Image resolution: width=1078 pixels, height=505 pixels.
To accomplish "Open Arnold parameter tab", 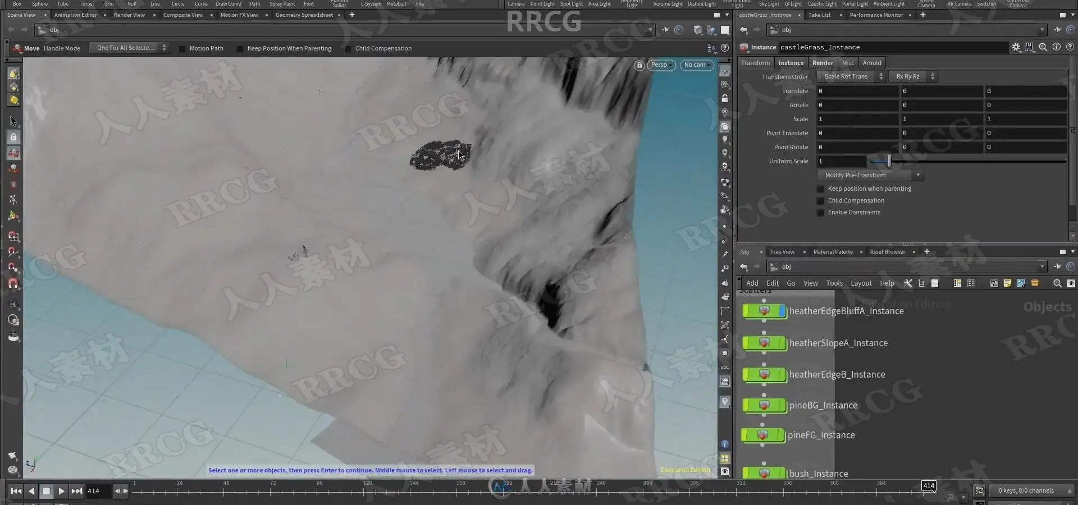I will 872,63.
